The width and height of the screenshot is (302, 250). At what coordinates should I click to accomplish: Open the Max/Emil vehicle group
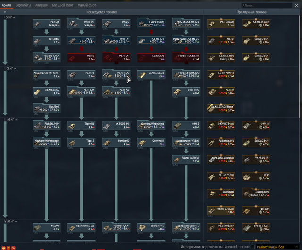tap(47, 108)
